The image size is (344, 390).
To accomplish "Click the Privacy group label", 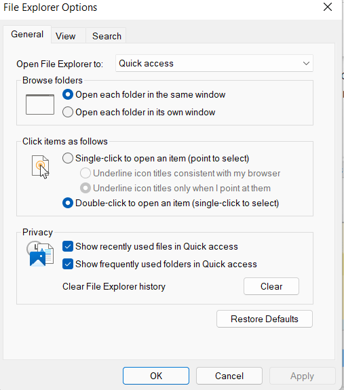I will pyautogui.click(x=37, y=233).
